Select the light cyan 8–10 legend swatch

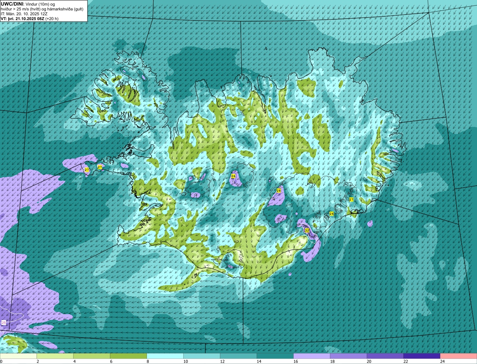point(165,356)
